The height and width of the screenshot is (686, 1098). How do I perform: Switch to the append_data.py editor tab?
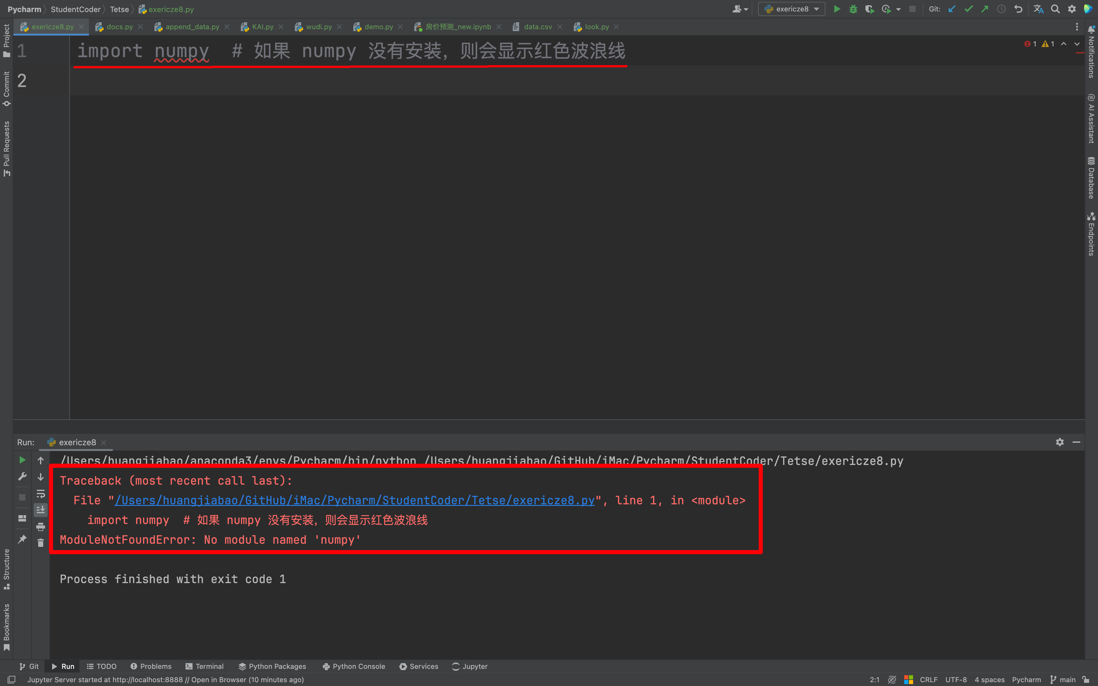tap(192, 27)
